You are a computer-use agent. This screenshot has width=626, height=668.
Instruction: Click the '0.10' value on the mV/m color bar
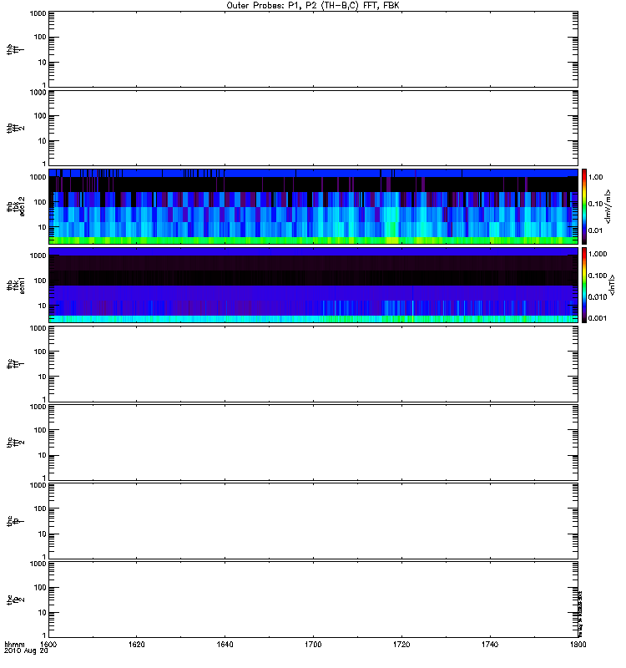coord(596,204)
